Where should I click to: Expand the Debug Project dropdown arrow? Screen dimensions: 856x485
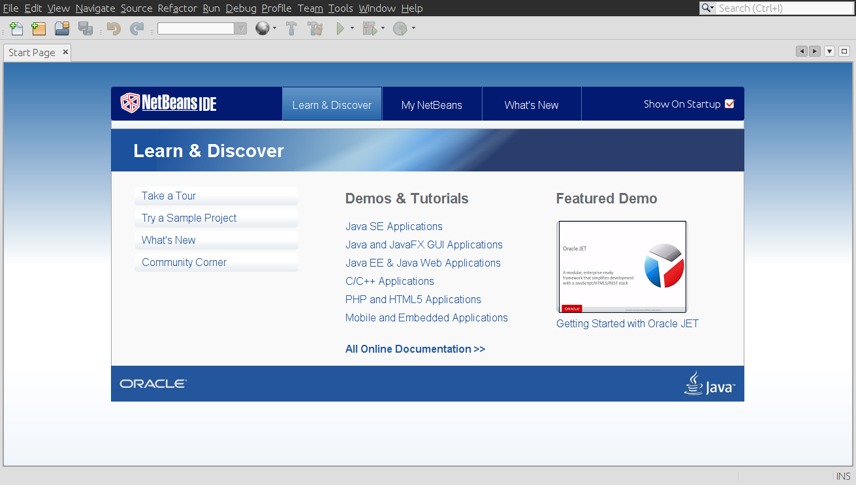383,29
